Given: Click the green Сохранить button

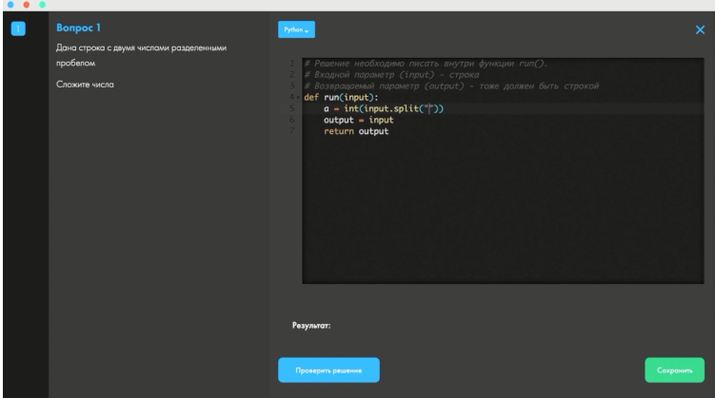Looking at the screenshot, I should point(674,370).
